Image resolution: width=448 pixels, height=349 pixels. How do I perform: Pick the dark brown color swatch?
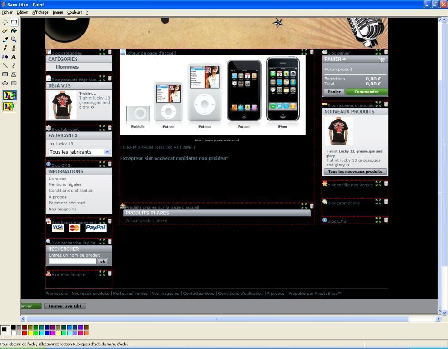[86, 327]
